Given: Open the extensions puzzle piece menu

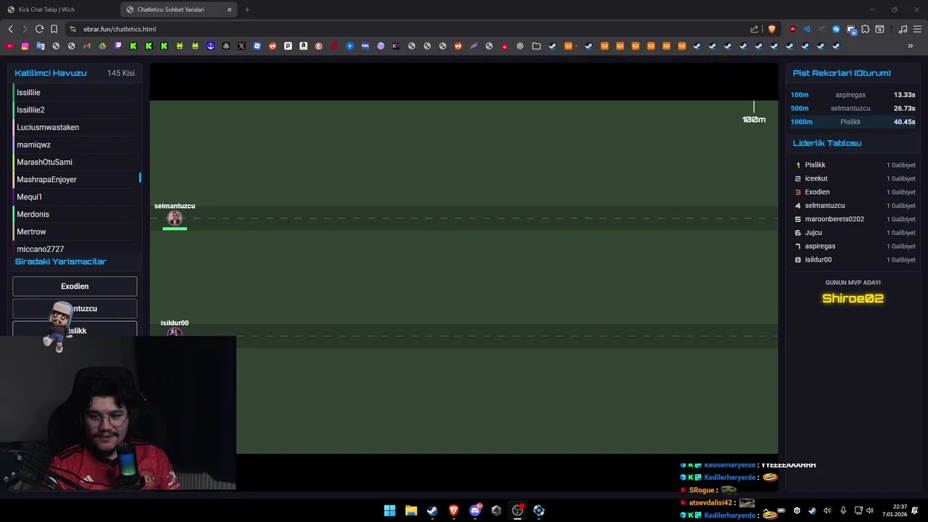Looking at the screenshot, I should point(865,29).
